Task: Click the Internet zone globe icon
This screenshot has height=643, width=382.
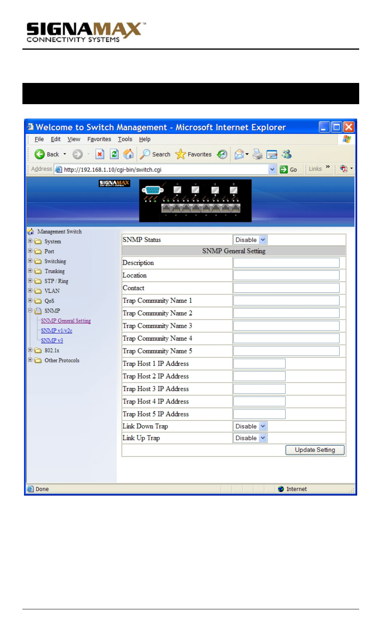Action: 281,489
